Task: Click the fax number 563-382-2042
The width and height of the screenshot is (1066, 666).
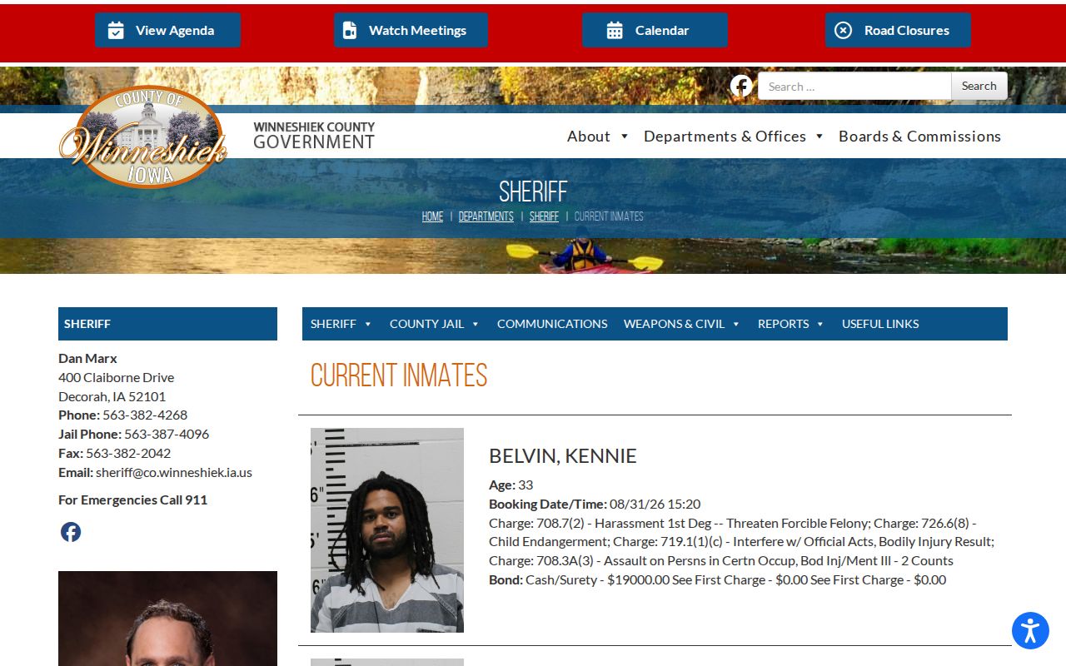Action: pos(128,453)
